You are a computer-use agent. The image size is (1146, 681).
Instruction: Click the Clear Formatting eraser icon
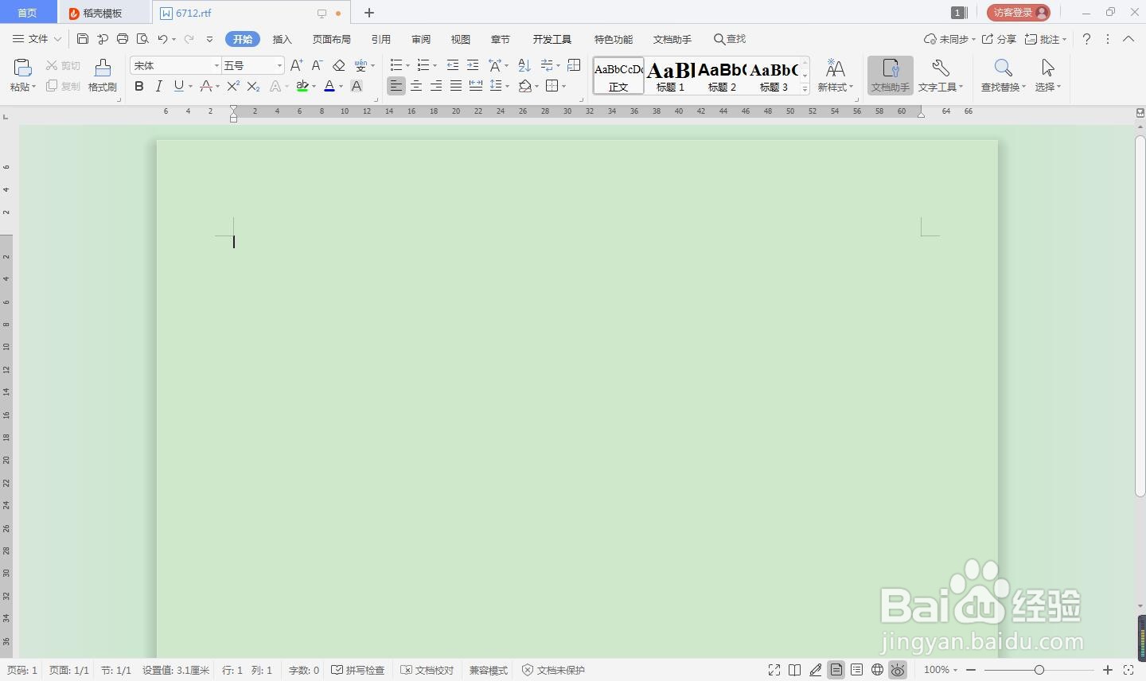(x=338, y=65)
